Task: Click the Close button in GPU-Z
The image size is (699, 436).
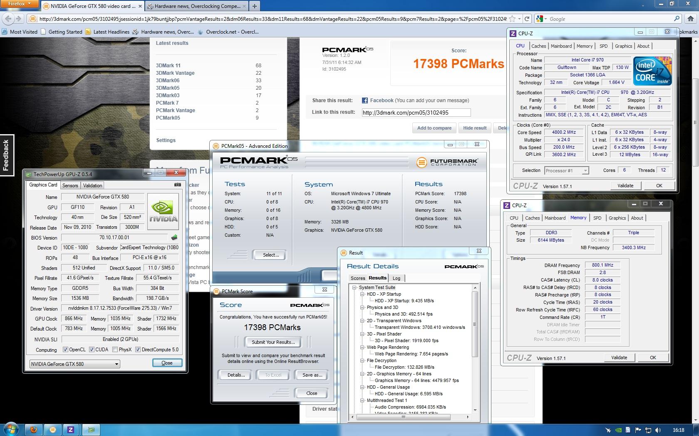Action: pos(167,363)
